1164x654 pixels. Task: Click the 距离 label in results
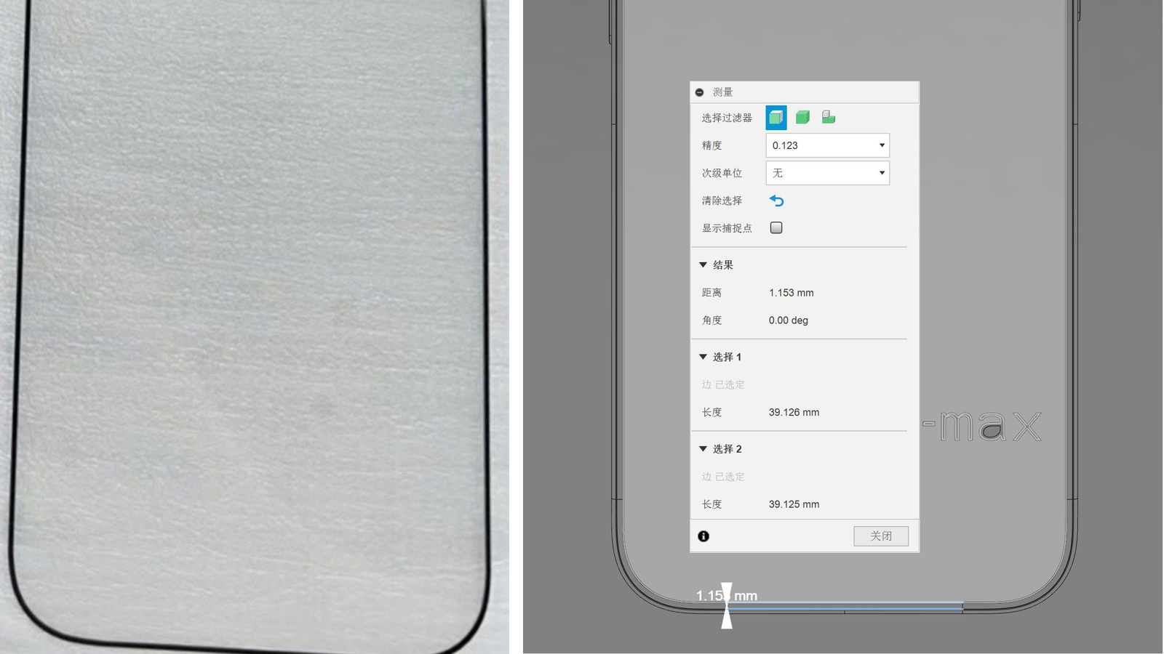[x=711, y=293]
